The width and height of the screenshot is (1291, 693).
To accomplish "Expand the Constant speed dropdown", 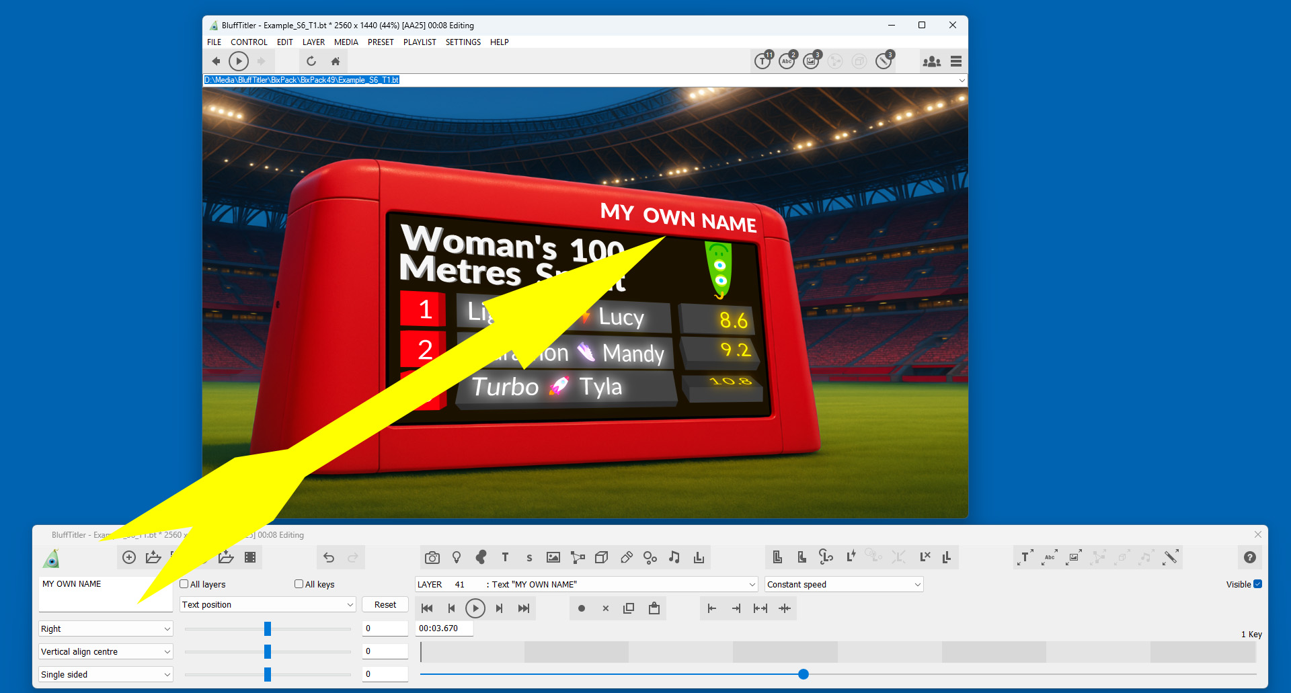I will pos(843,584).
